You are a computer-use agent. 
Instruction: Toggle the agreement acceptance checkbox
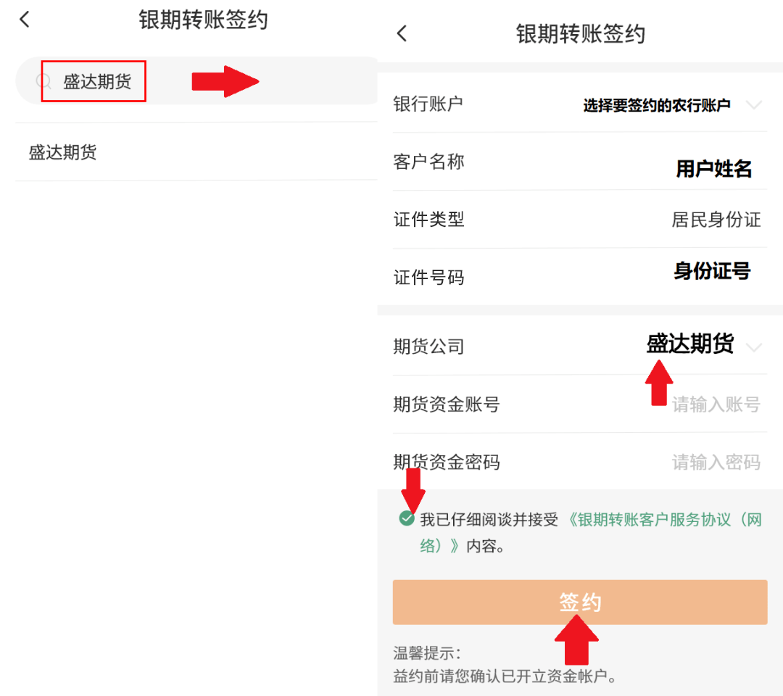[407, 519]
